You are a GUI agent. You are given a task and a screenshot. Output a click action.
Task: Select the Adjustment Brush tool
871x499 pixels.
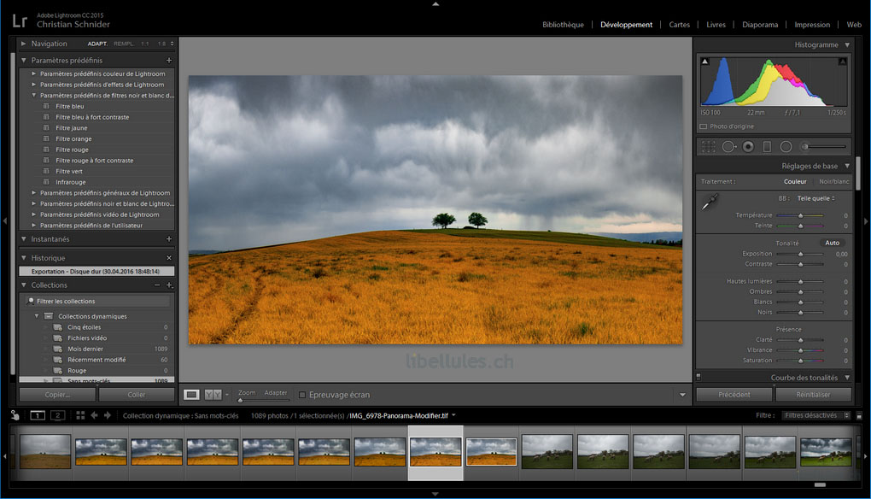824,147
